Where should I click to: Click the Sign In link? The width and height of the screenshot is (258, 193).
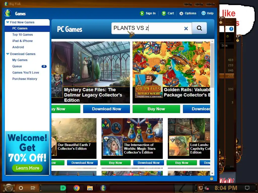tap(151, 13)
